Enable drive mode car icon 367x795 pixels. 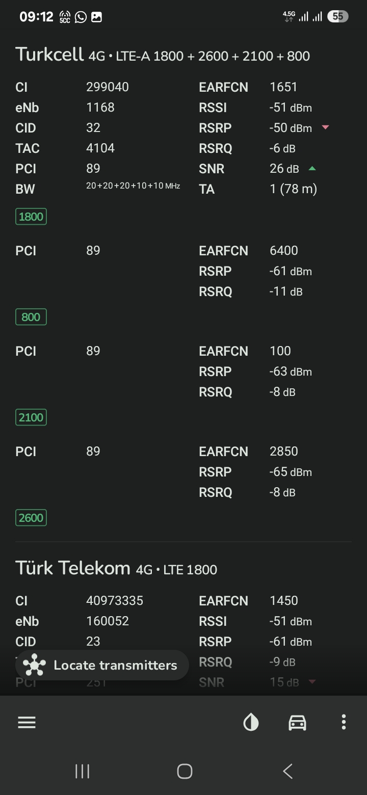click(x=297, y=722)
